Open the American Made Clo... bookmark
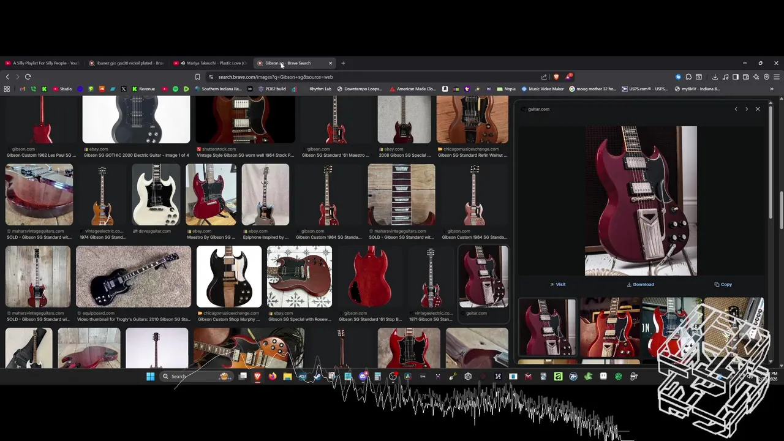Viewport: 784px width, 441px height. (x=413, y=89)
